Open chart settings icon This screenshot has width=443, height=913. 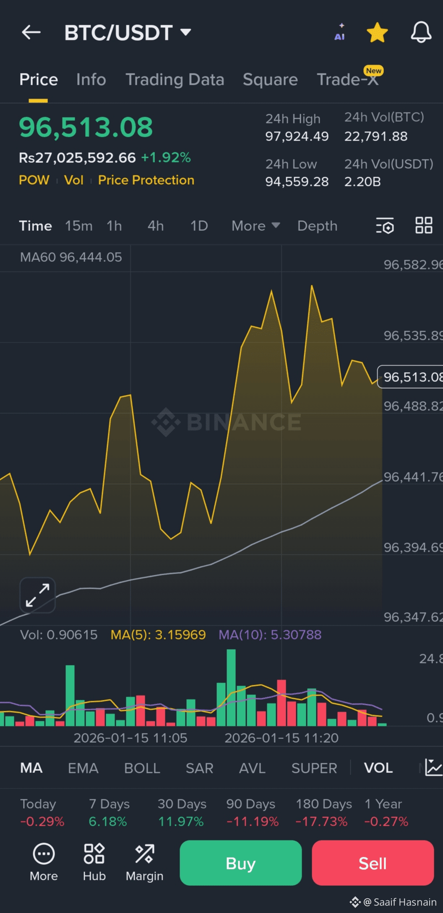tap(385, 226)
